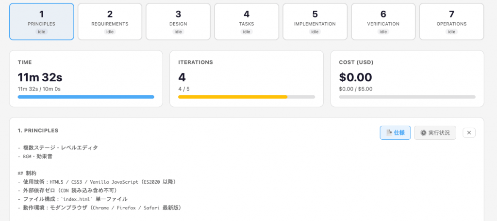
Task: Click the $0.00 cost value
Action: [x=355, y=77]
